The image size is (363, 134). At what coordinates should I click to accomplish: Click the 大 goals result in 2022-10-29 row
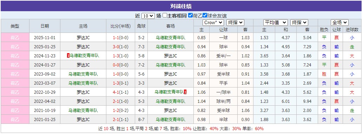pyautogui.click(x=352, y=92)
